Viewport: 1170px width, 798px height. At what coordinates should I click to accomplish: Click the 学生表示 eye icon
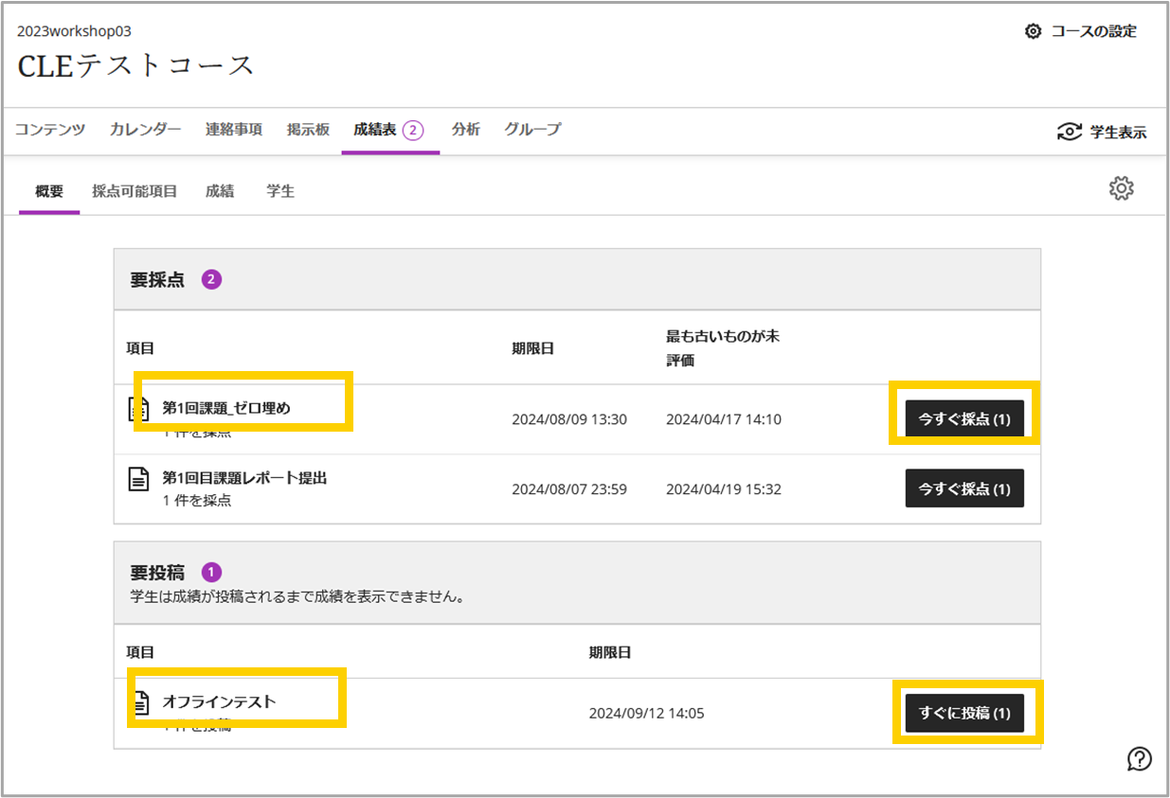pos(1070,133)
